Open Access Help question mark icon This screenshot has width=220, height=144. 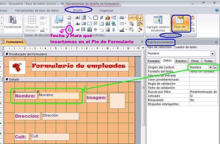tap(217, 10)
